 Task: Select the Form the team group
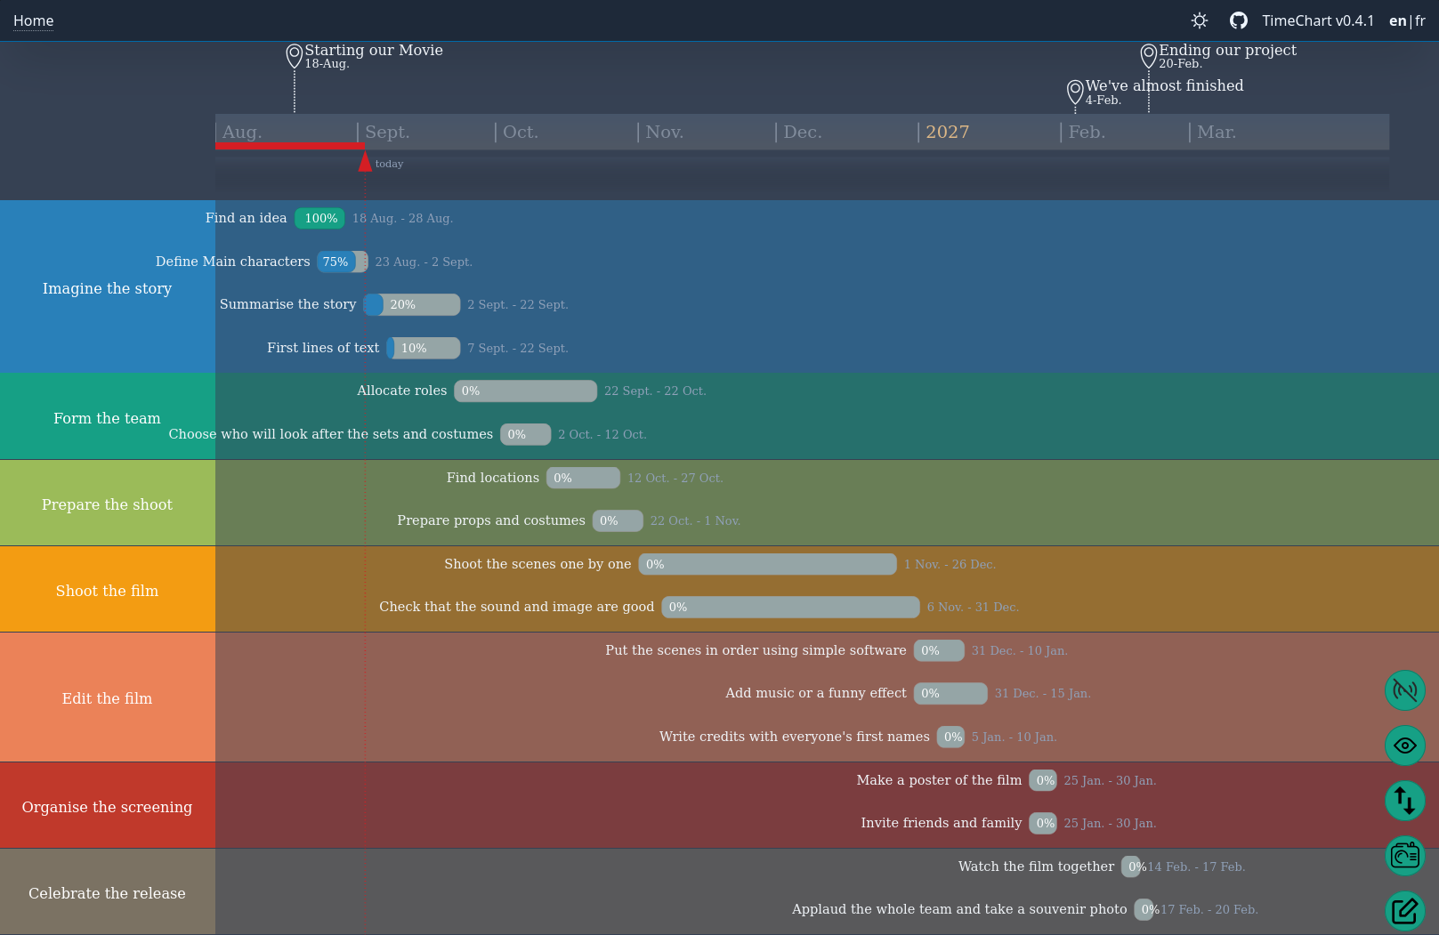point(108,417)
